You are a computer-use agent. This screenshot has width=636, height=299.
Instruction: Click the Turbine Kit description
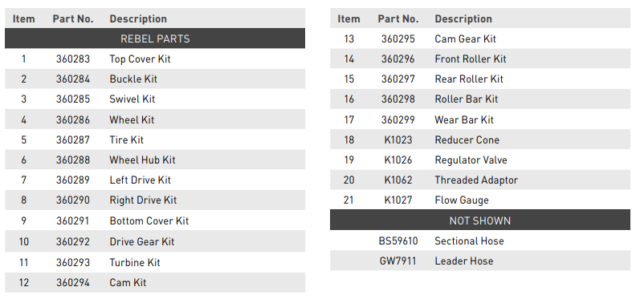pos(135,262)
